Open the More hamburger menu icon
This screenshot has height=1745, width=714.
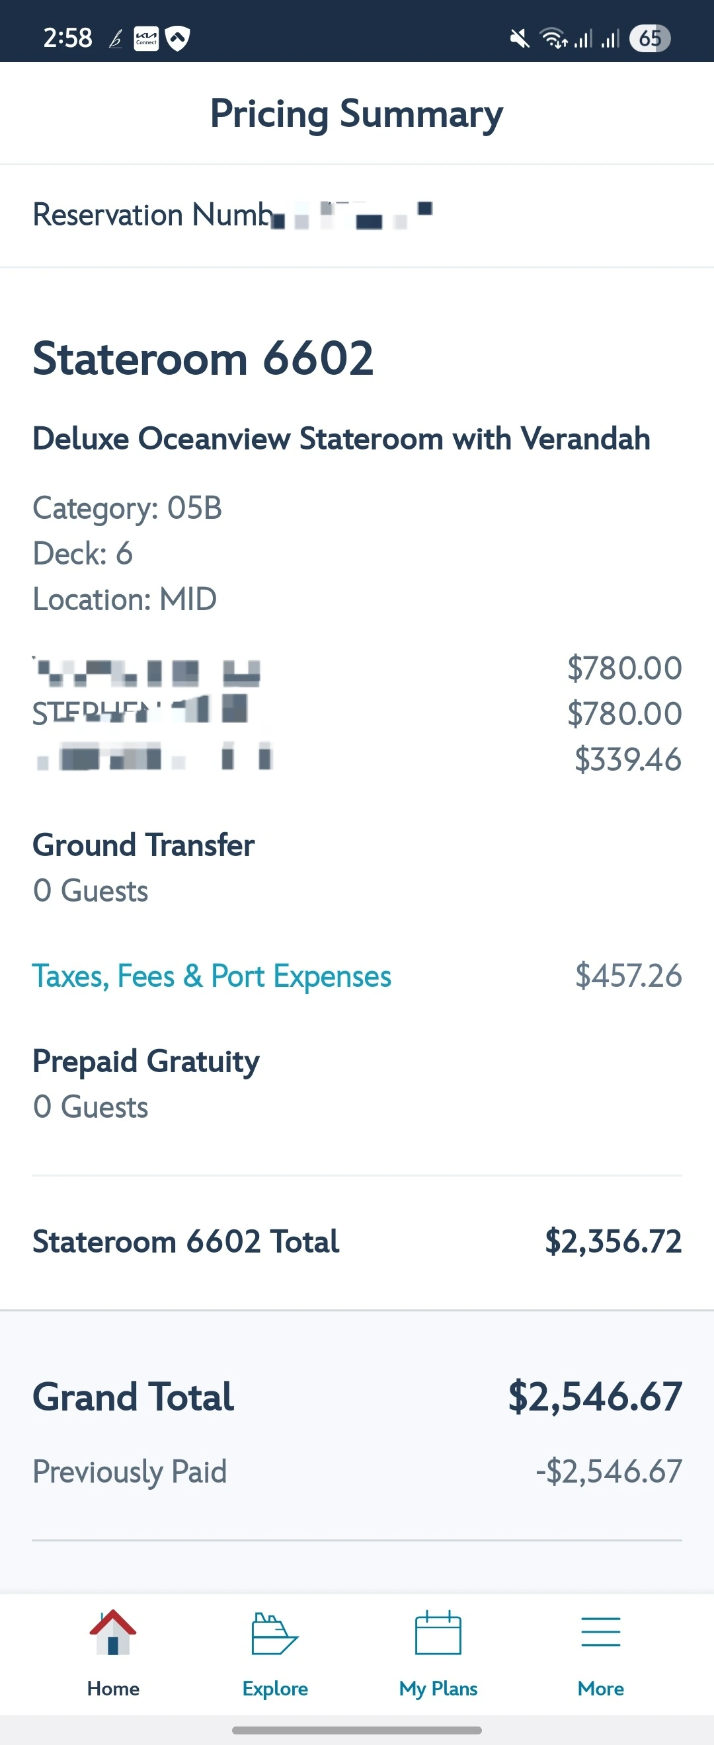[600, 1632]
